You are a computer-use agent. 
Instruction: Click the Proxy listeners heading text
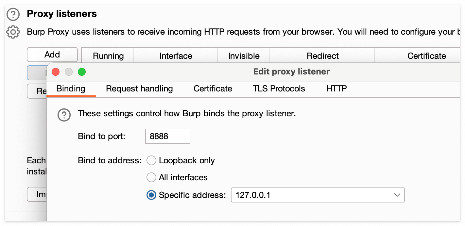pos(62,14)
